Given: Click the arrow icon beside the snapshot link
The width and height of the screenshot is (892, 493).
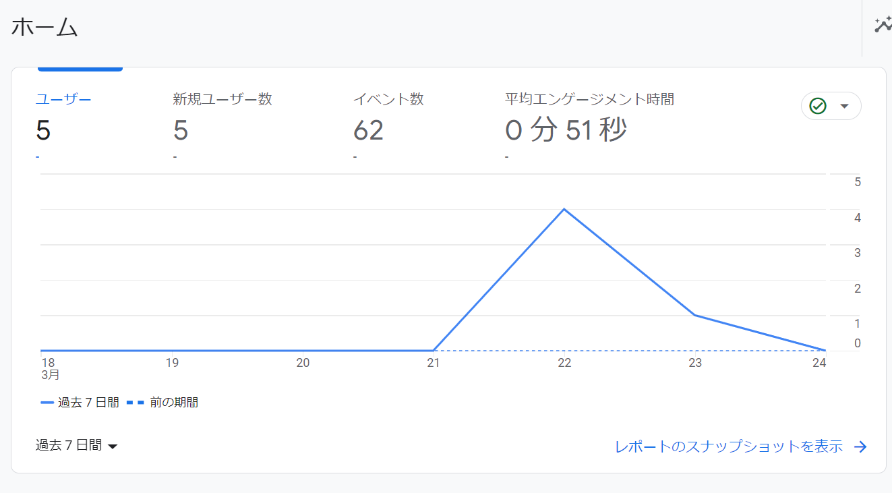Looking at the screenshot, I should pyautogui.click(x=860, y=446).
